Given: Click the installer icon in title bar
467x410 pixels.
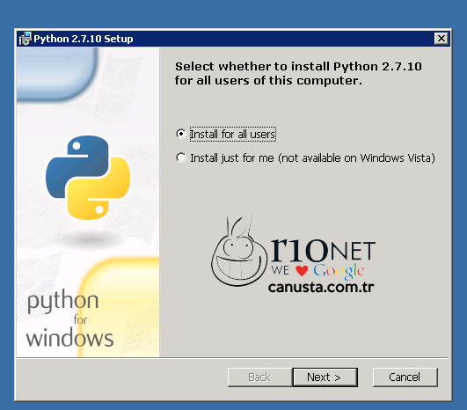Looking at the screenshot, I should pos(25,39).
